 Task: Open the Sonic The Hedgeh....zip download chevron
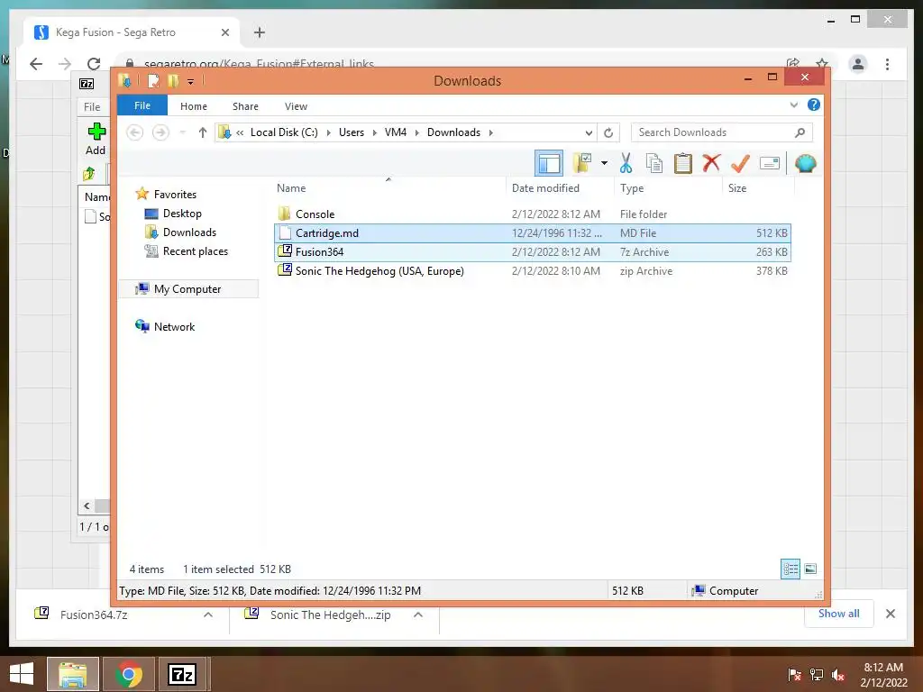point(418,615)
